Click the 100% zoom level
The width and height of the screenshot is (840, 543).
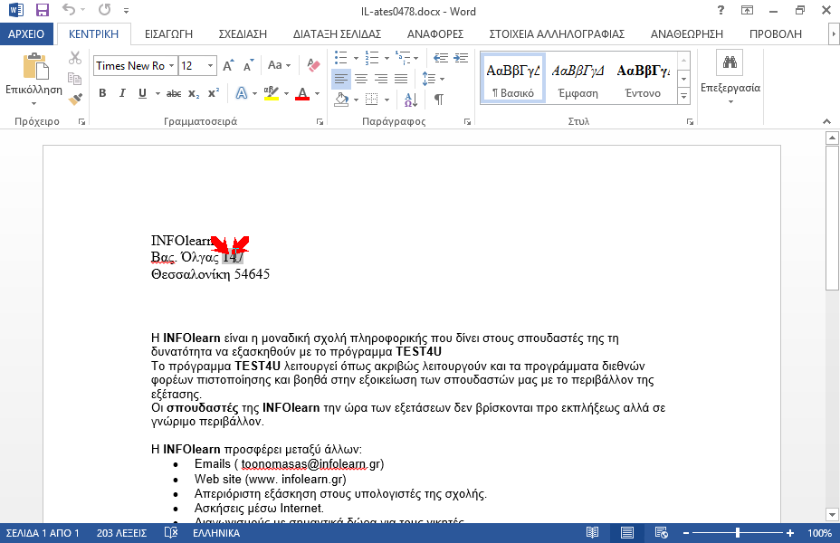(x=820, y=533)
